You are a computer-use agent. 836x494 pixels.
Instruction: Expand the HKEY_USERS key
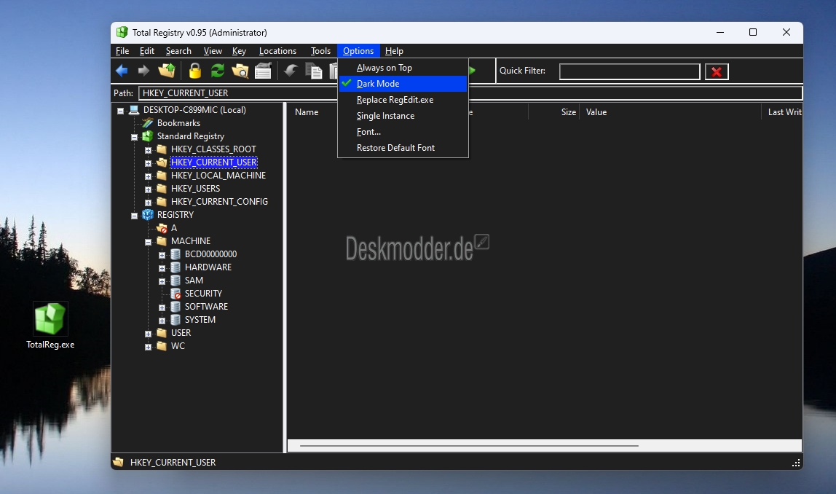149,189
